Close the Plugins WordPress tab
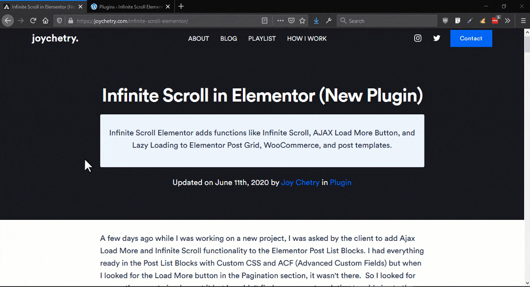 click(x=168, y=6)
